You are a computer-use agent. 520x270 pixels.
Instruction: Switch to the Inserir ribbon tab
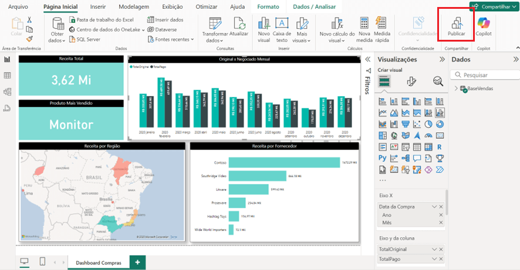(x=98, y=6)
